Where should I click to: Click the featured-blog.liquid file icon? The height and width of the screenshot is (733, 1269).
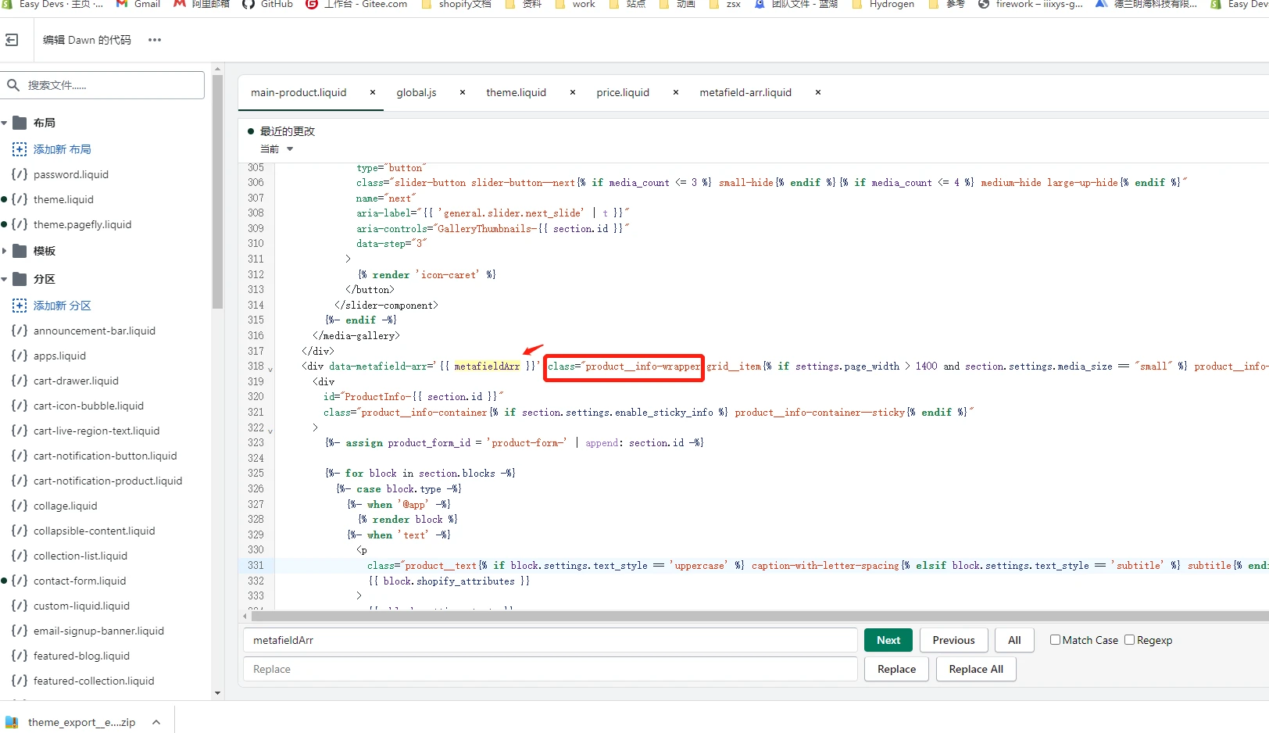20,656
